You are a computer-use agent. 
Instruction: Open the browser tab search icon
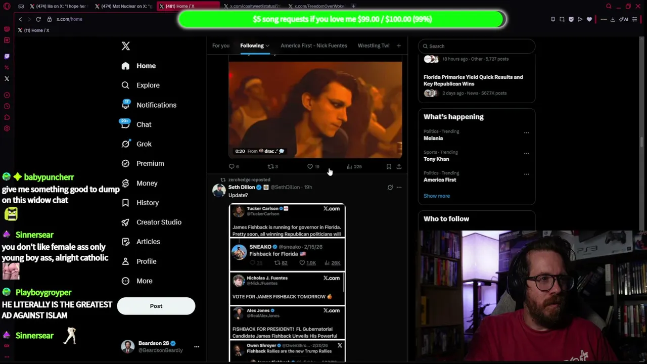tap(609, 6)
